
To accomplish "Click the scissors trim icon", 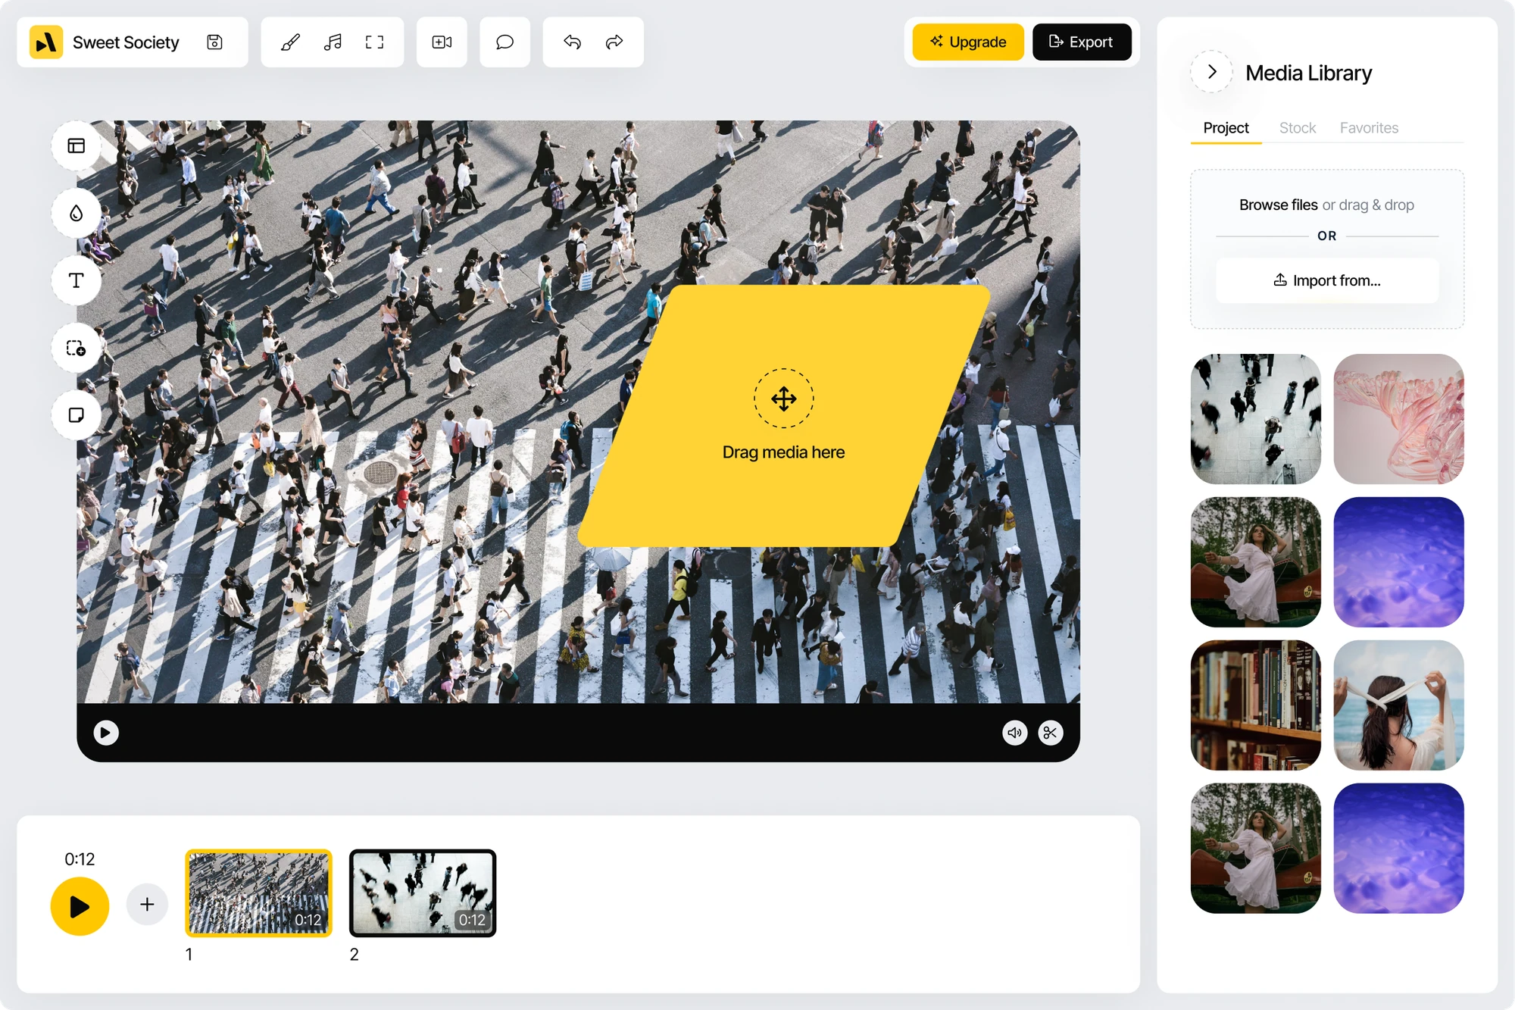I will click(x=1051, y=733).
